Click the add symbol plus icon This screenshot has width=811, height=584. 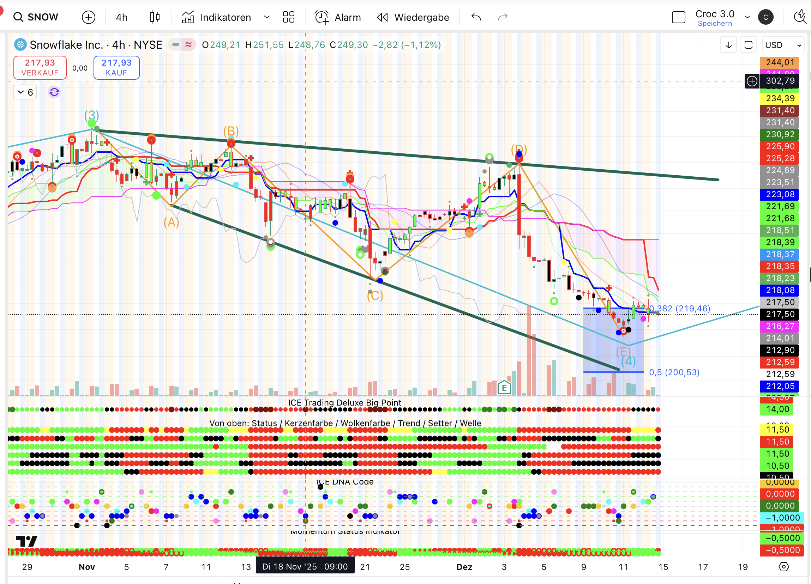tap(88, 17)
